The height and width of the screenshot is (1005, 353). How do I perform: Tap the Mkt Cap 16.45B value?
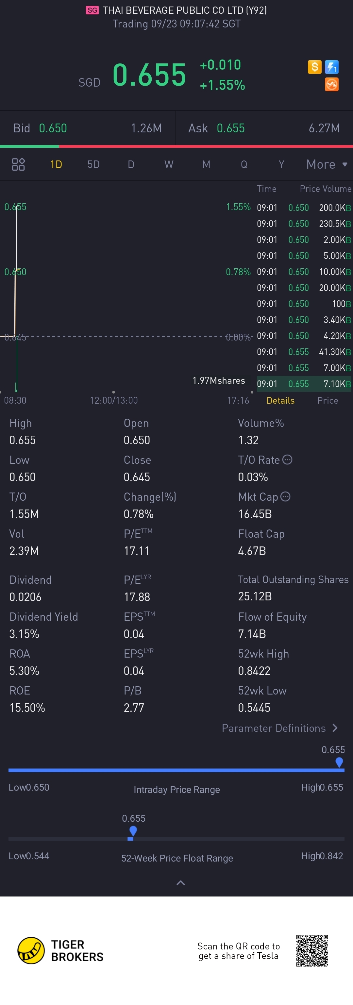click(255, 514)
